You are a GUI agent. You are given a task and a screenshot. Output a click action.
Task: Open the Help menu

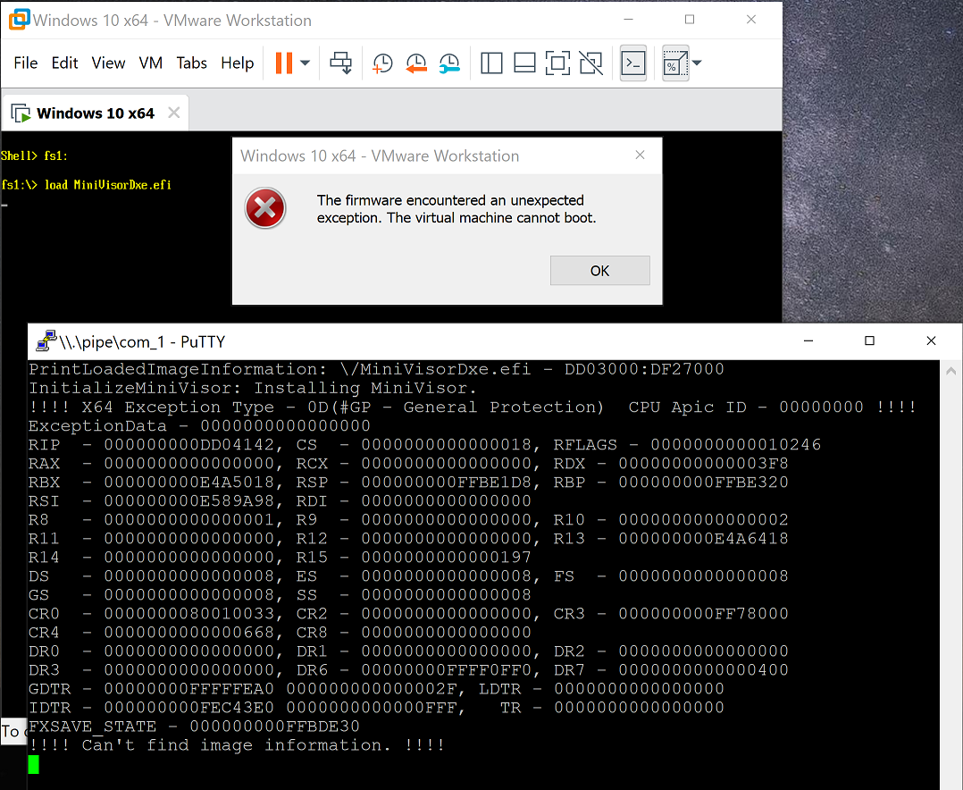coord(237,63)
